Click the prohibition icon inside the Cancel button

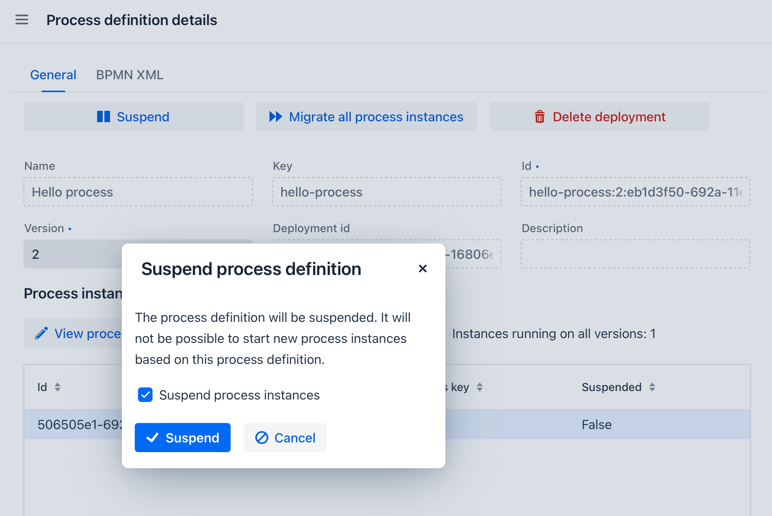click(x=262, y=438)
